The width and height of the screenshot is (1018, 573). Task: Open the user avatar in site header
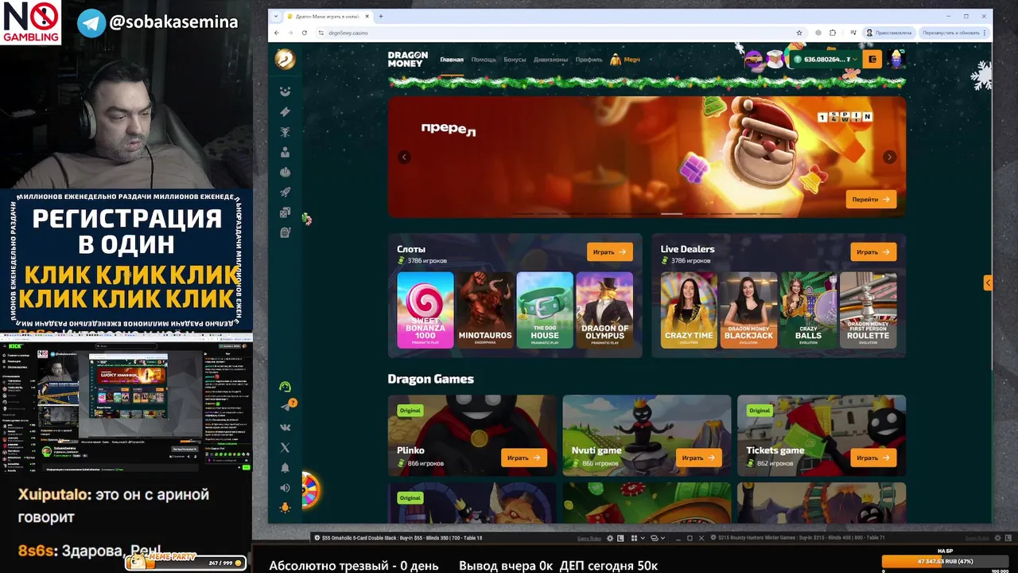897,59
